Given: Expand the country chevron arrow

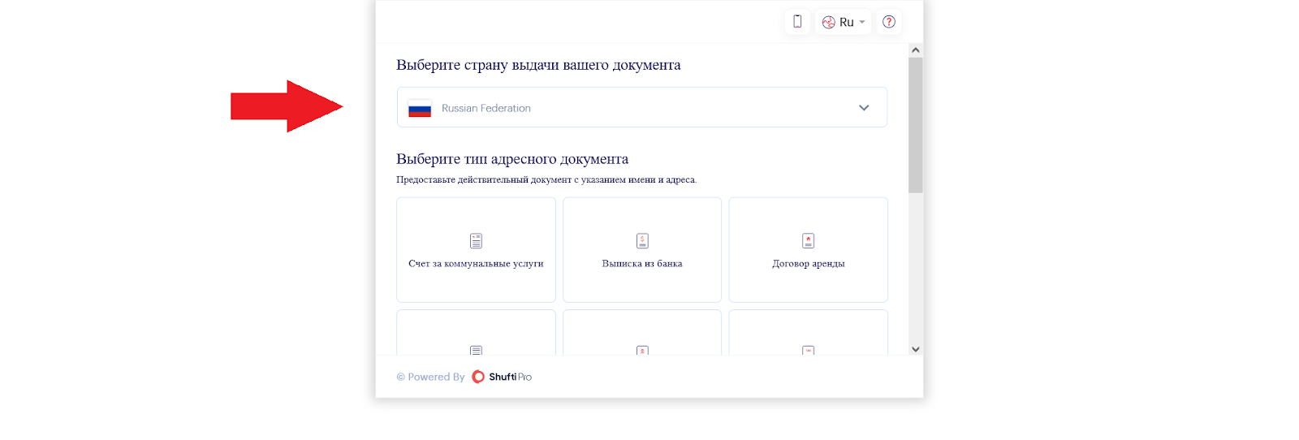Looking at the screenshot, I should [x=864, y=108].
